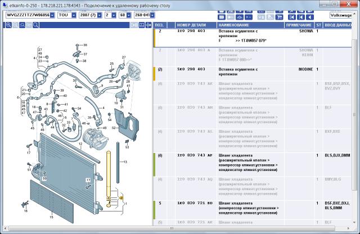The image size is (360, 234).
Task: Click highlighted position 2 label in diagram
Action: pos(121,197)
